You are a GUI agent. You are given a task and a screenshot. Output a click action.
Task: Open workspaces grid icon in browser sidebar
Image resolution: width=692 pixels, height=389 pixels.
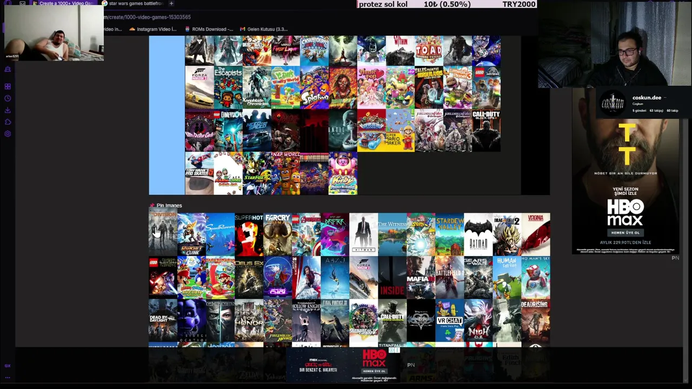tap(8, 86)
